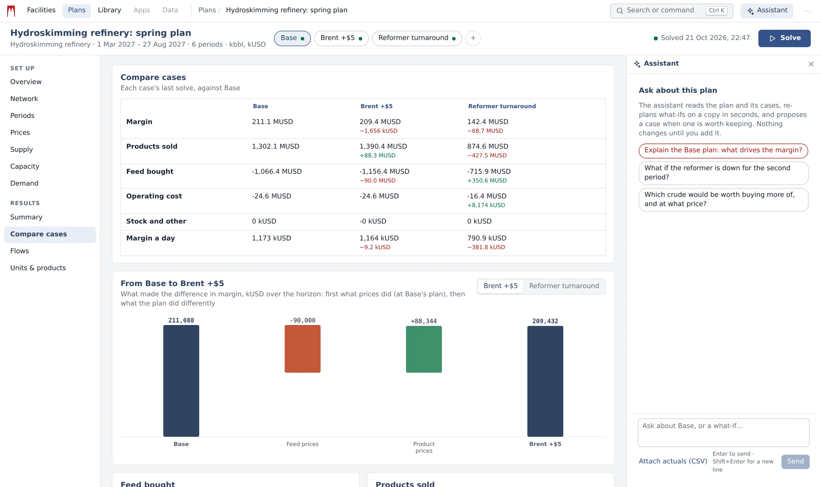Run the Solve button

pos(784,38)
